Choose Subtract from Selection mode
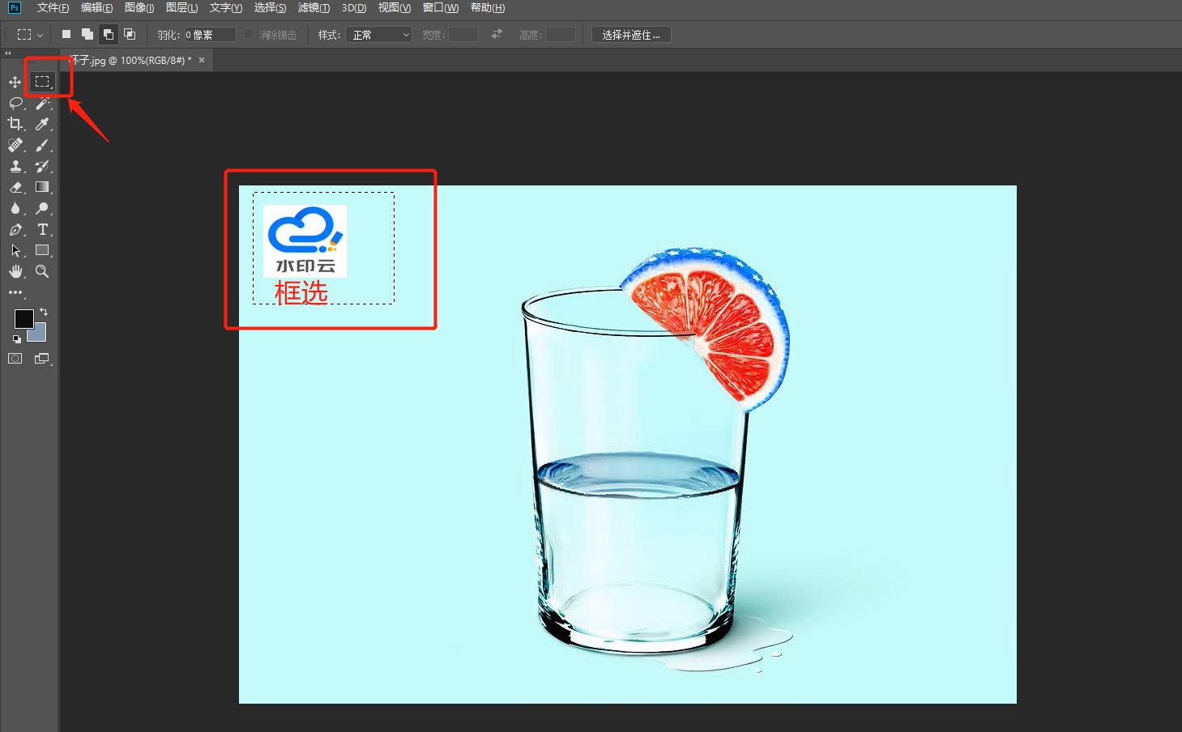 [109, 34]
